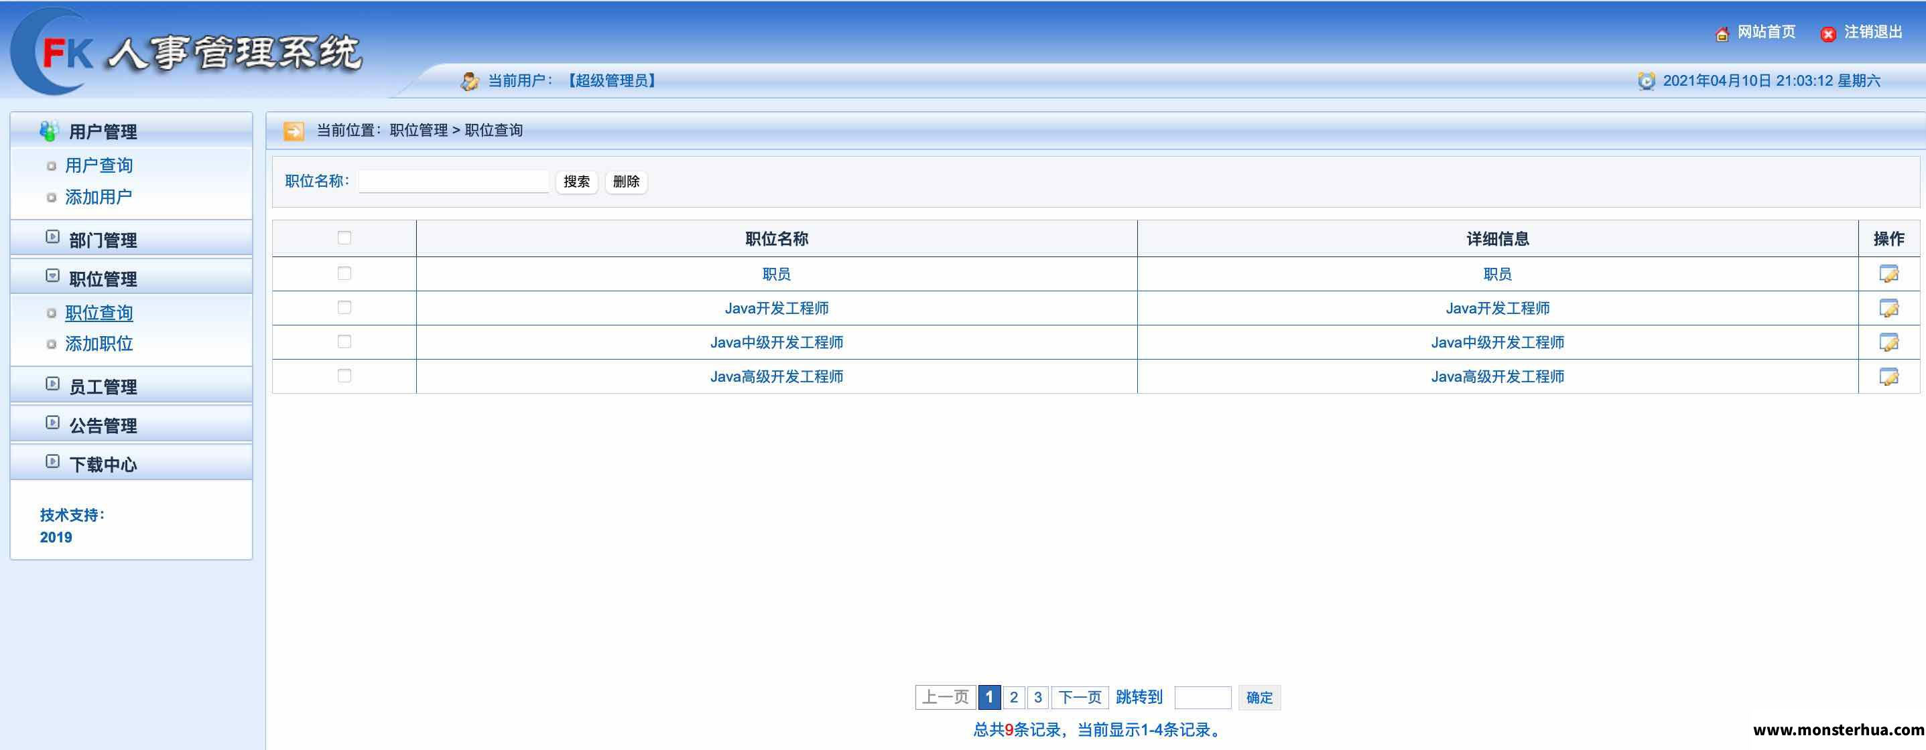This screenshot has width=1926, height=750.
Task: Go to page 2 in pagination
Action: [1014, 697]
